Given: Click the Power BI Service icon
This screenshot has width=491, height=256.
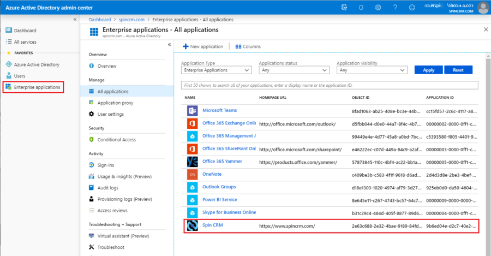Looking at the screenshot, I should point(192,200).
